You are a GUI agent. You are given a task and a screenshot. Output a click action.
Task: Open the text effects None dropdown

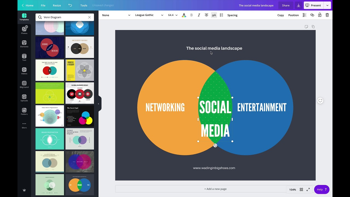[116, 15]
